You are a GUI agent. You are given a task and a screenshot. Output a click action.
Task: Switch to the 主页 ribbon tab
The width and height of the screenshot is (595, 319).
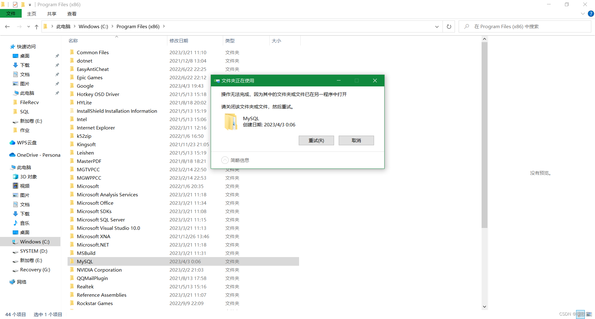point(32,14)
